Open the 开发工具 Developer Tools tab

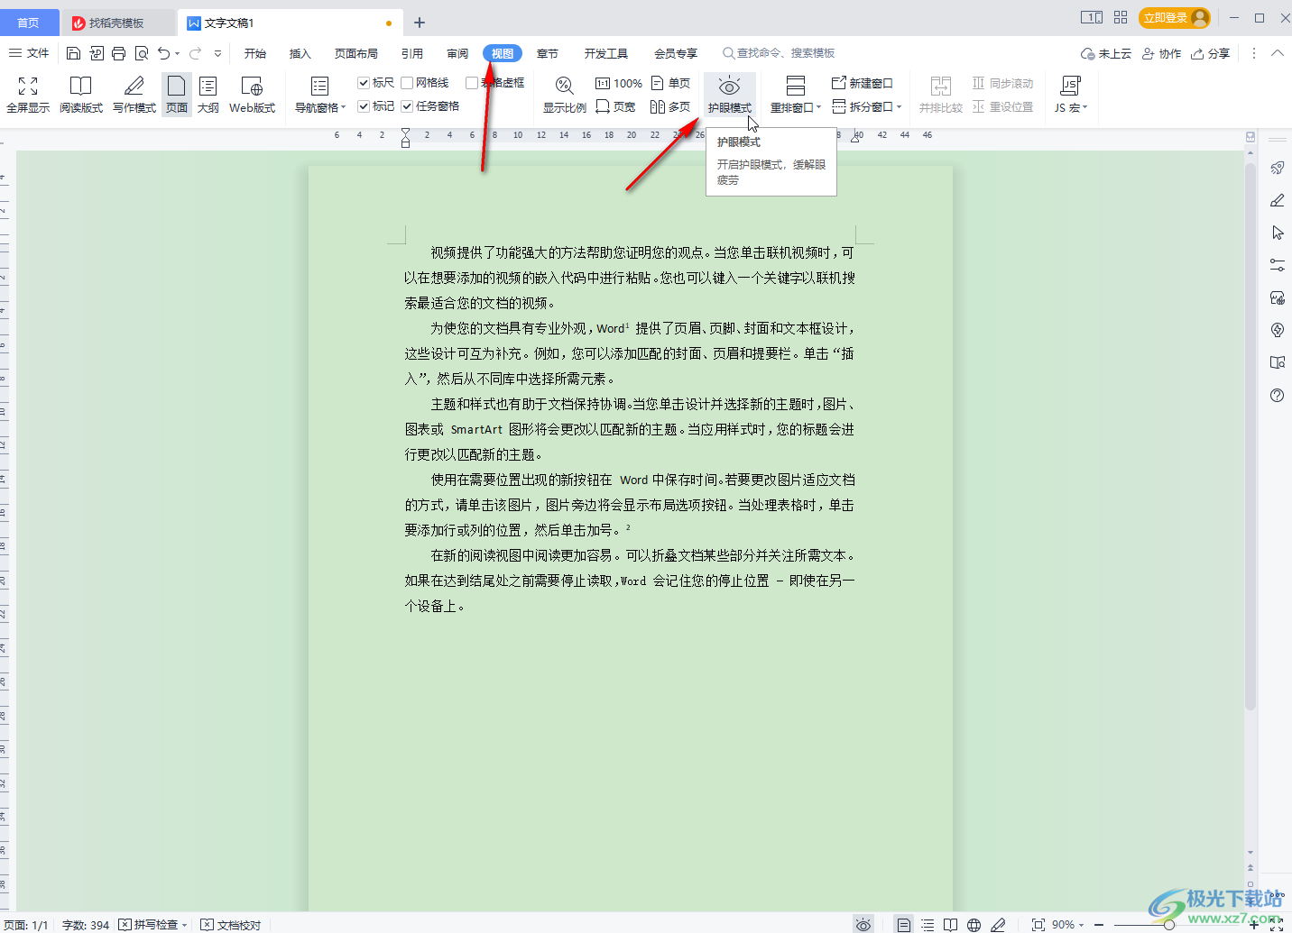click(605, 53)
